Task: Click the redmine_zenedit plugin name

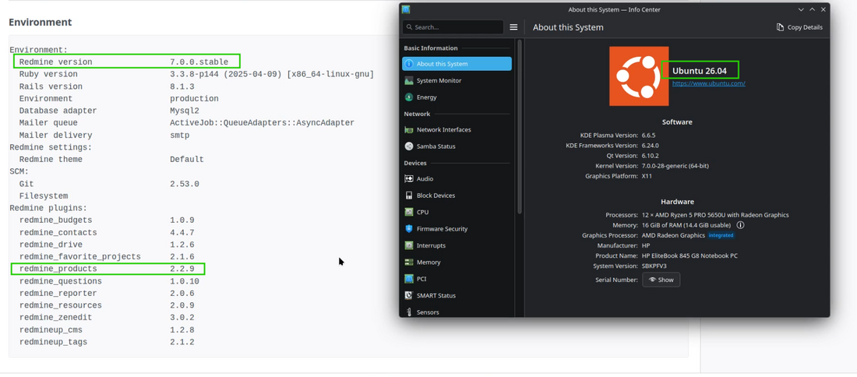Action: coord(56,318)
